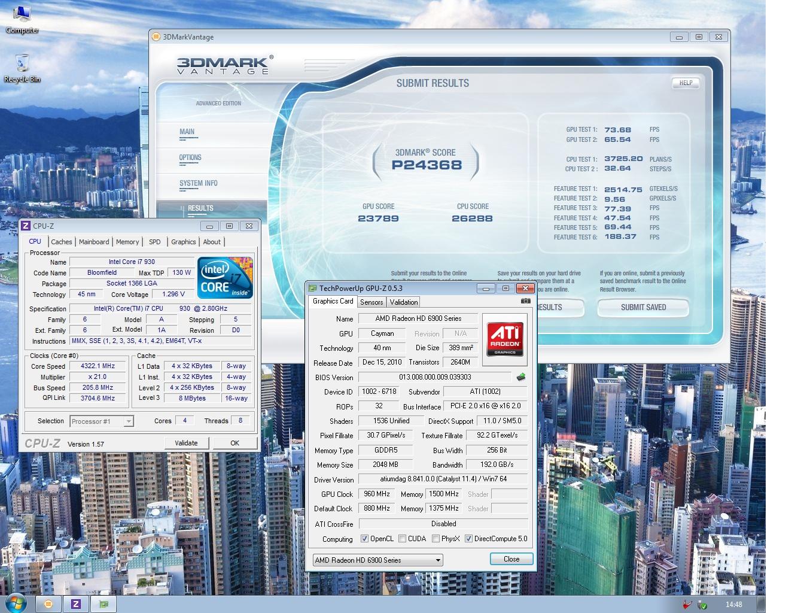The height and width of the screenshot is (613, 804).
Task: Open the MAIN section in 3DMark Vantage
Action: [x=187, y=132]
